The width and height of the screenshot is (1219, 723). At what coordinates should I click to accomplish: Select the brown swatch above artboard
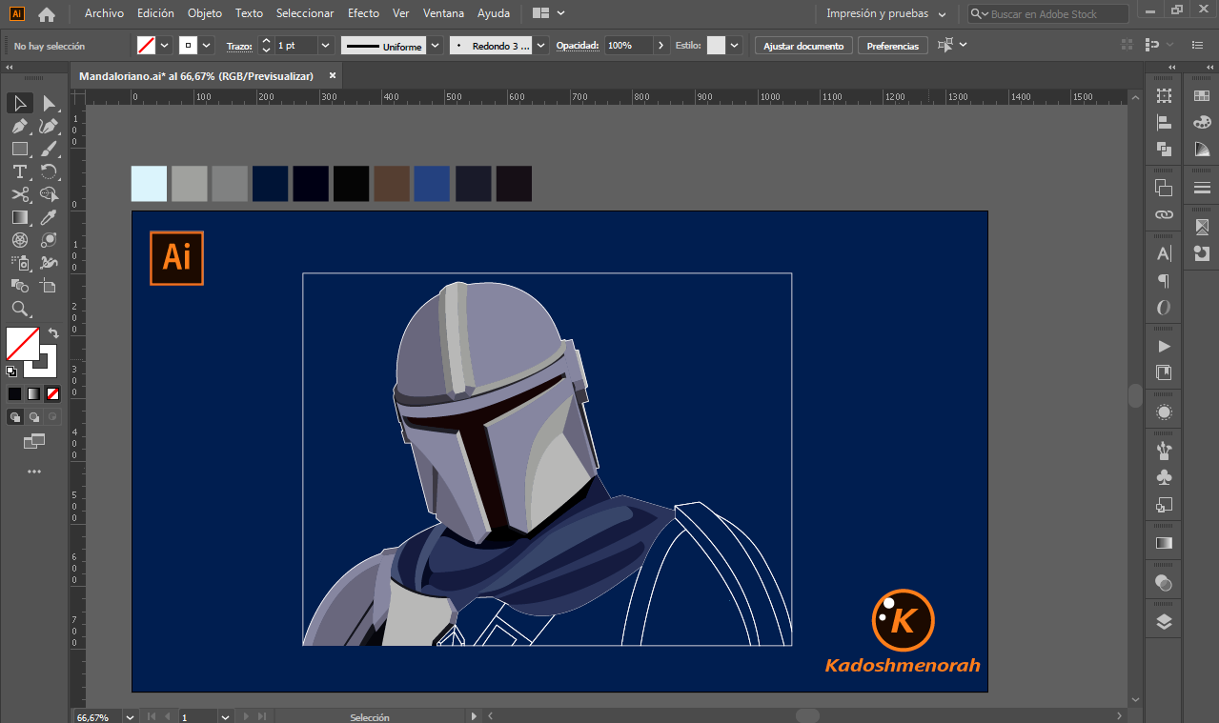[392, 184]
